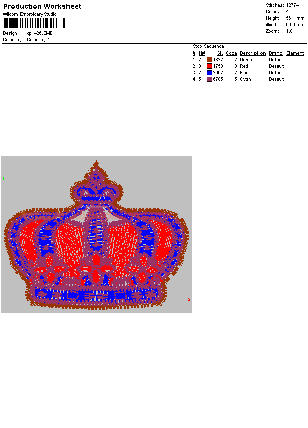
Task: Select the stitches count 12774
Action: click(292, 5)
